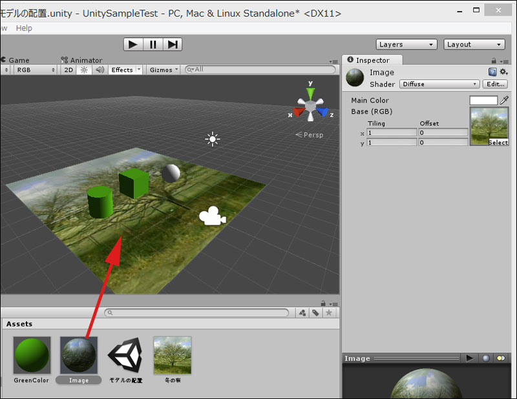The width and height of the screenshot is (517, 399).
Task: Click the Project search field
Action: [x=196, y=312]
